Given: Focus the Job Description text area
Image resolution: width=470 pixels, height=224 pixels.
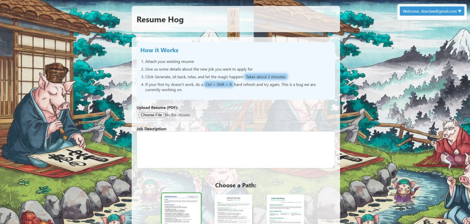Looking at the screenshot, I should click(x=235, y=149).
